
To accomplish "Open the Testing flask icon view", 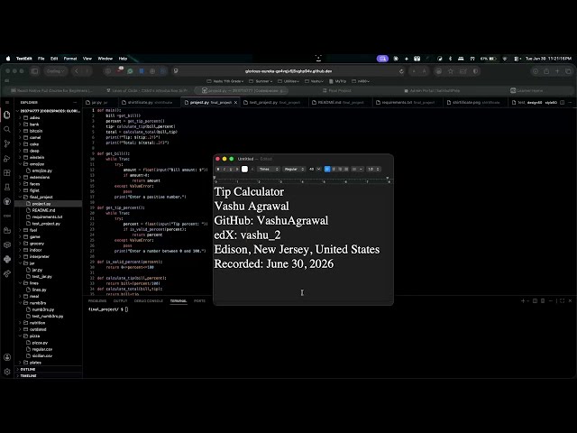I will click(7, 187).
